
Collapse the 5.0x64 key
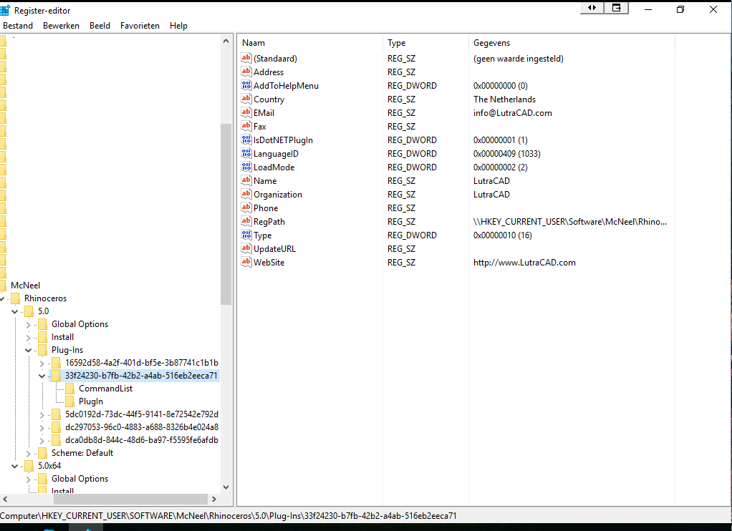pyautogui.click(x=14, y=466)
